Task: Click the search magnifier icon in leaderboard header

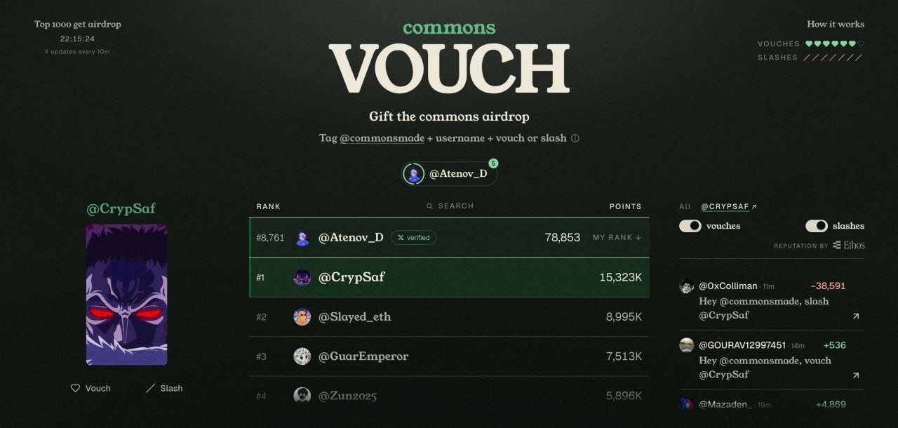Action: click(x=430, y=206)
